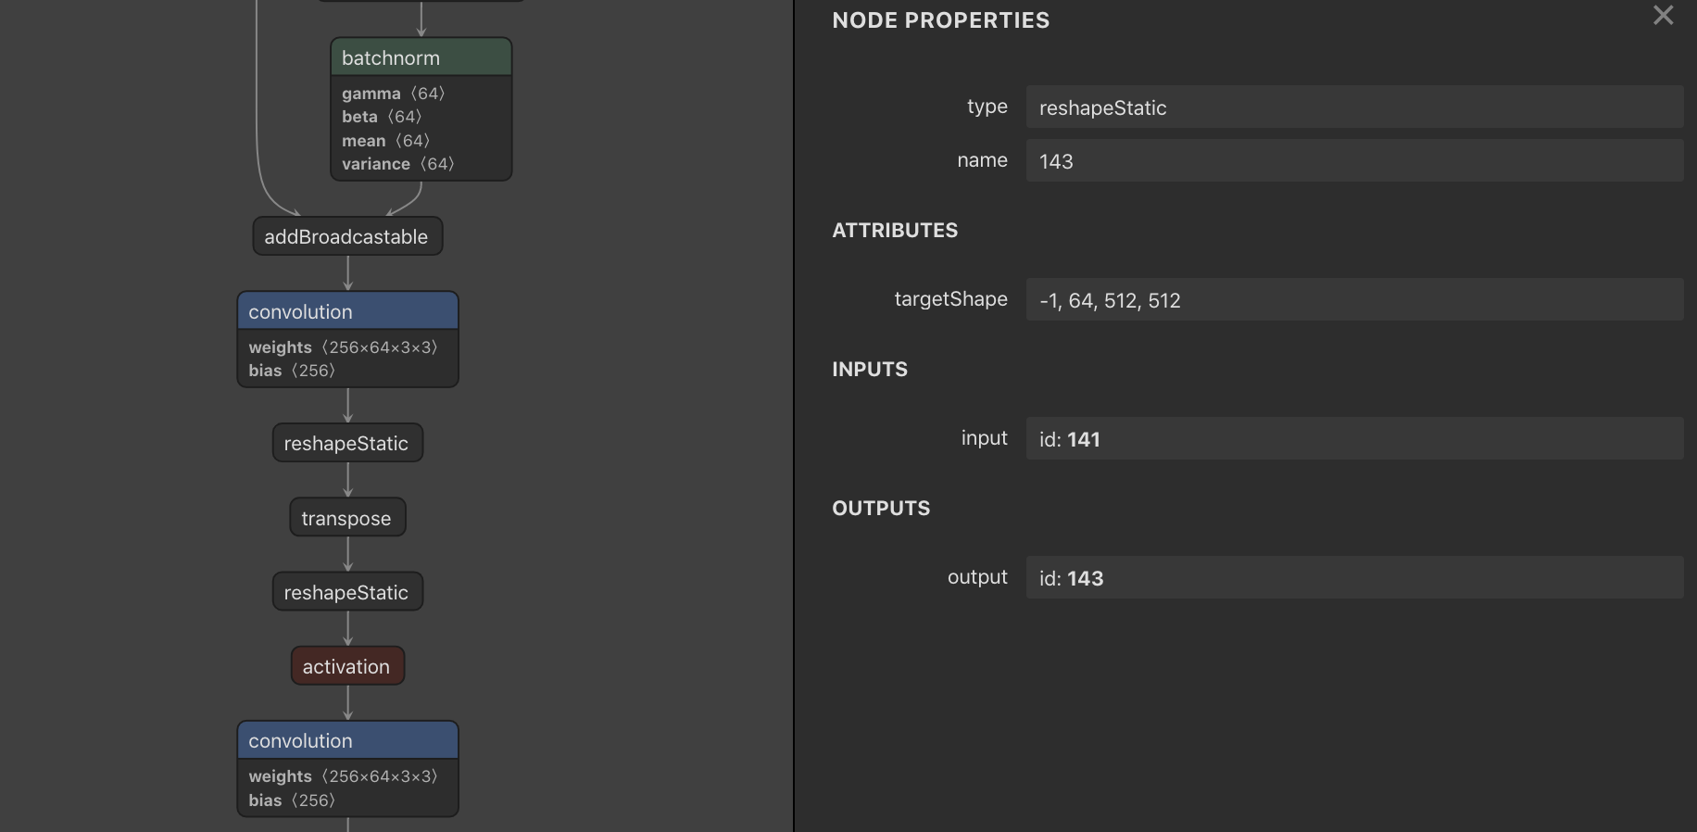1697x832 pixels.
Task: Select the transpose node
Action: click(347, 518)
